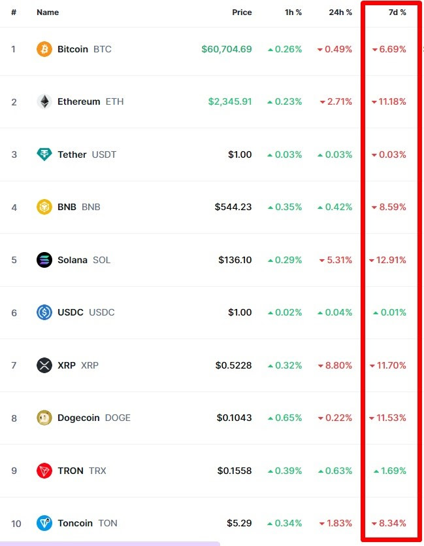
Task: Click the Solana logo icon
Action: point(44,260)
